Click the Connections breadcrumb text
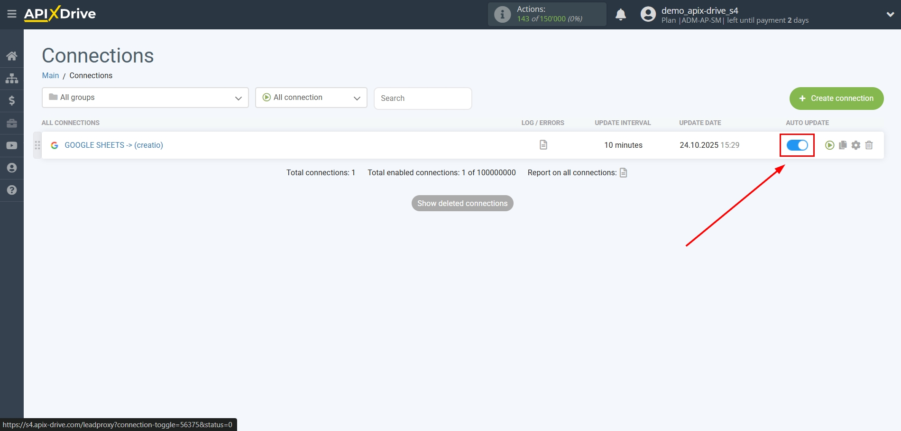This screenshot has height=431, width=901. click(x=91, y=75)
